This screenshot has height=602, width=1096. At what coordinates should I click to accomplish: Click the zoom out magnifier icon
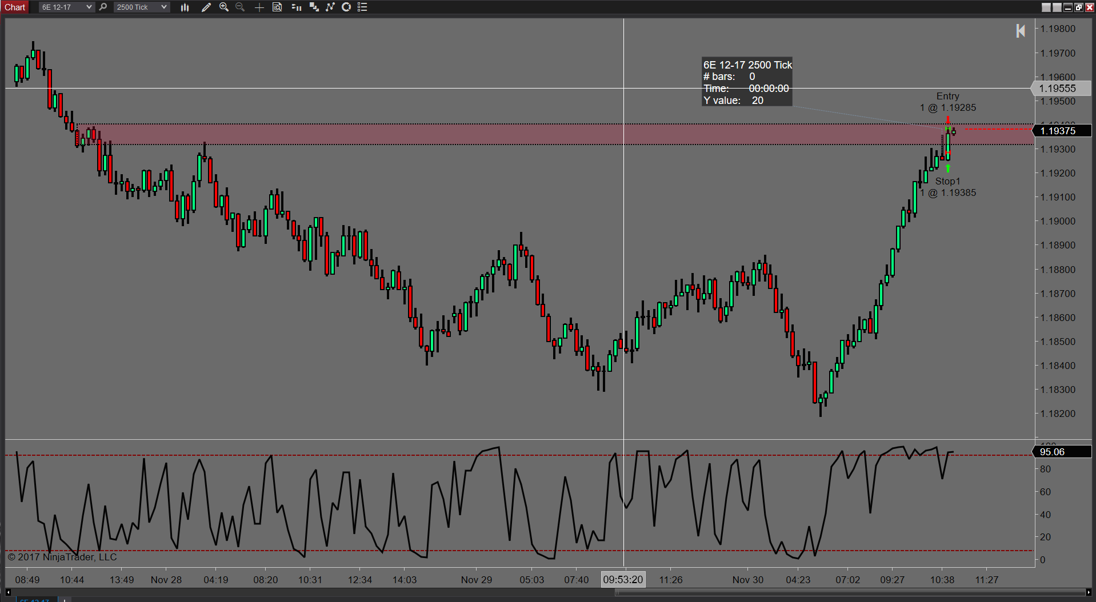(240, 7)
